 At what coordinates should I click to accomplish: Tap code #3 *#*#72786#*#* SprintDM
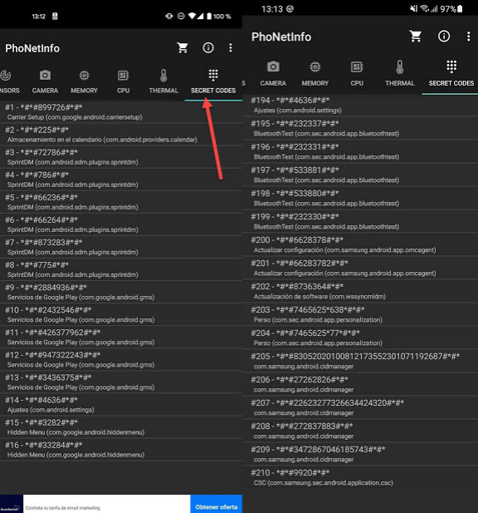point(121,157)
